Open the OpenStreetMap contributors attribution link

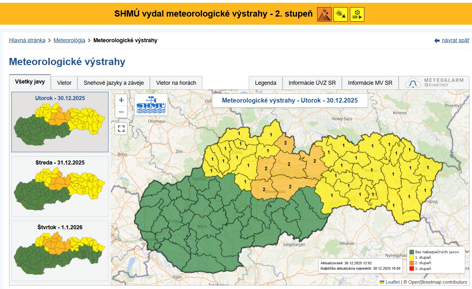click(437, 282)
